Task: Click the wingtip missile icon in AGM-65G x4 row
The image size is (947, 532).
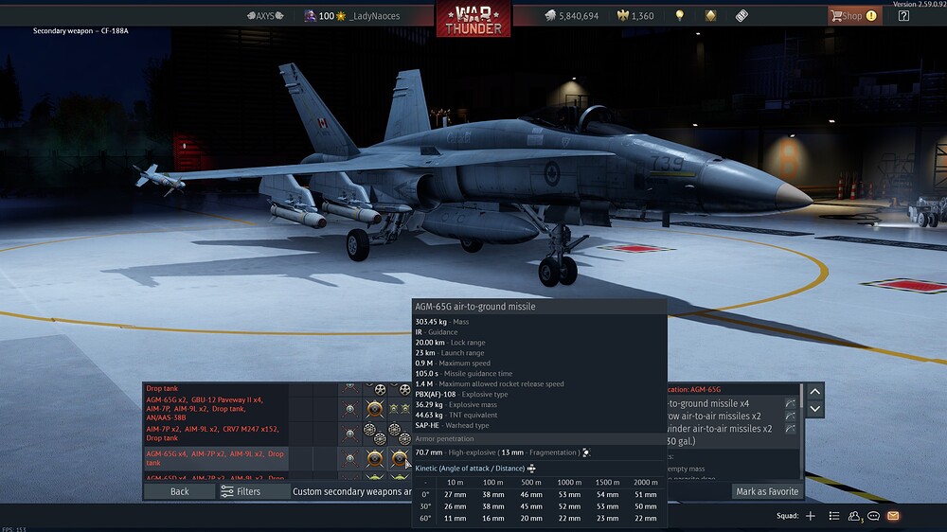Action: pos(349,459)
